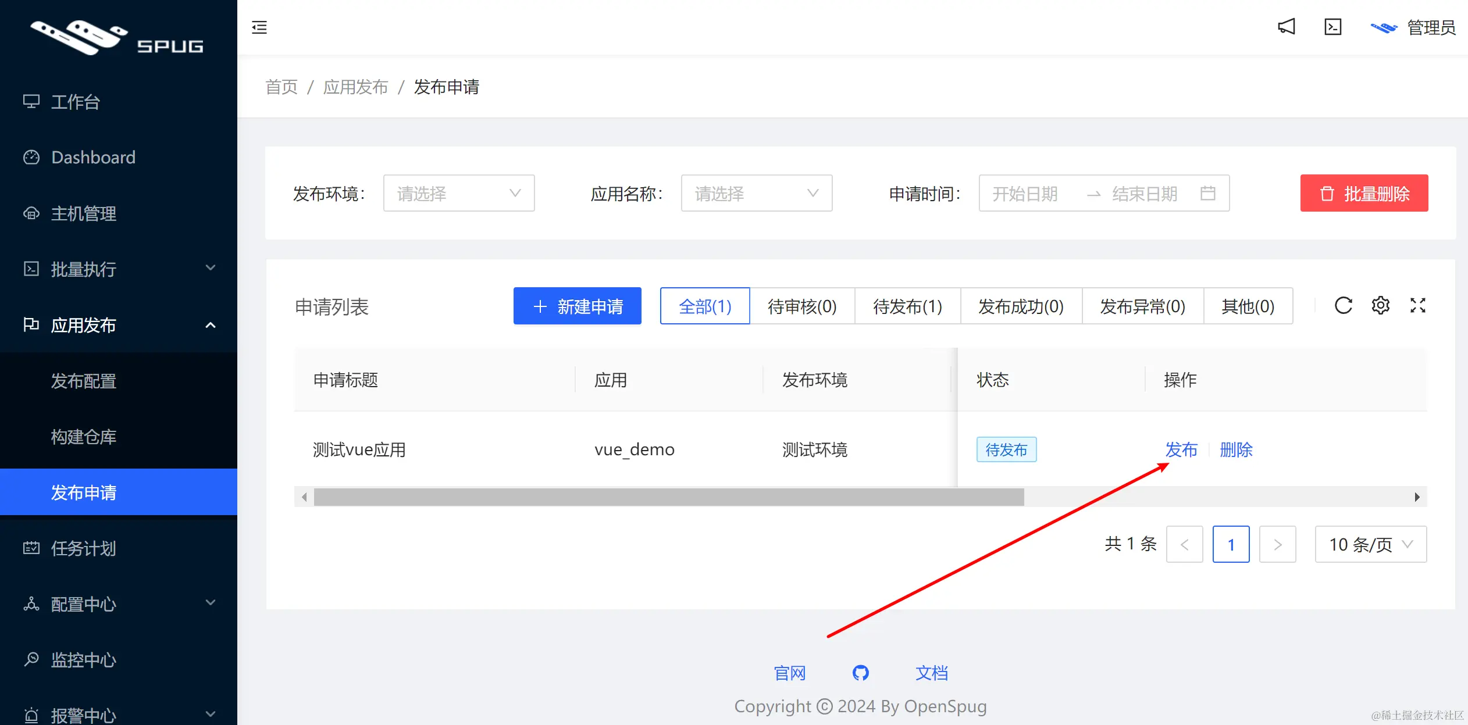This screenshot has width=1468, height=725.
Task: Click the 新建申请 button
Action: 577,306
